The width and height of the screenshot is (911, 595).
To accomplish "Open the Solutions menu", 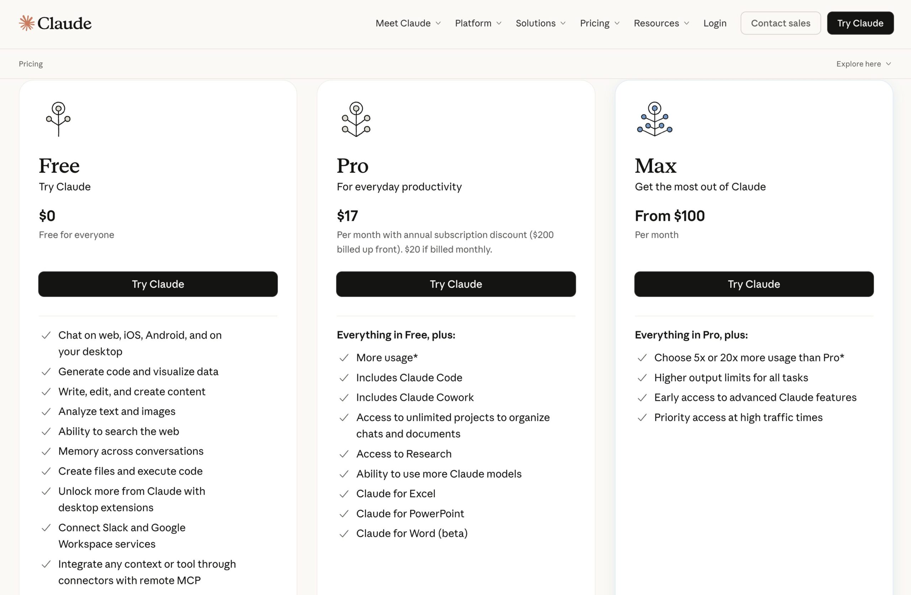I will (x=541, y=23).
